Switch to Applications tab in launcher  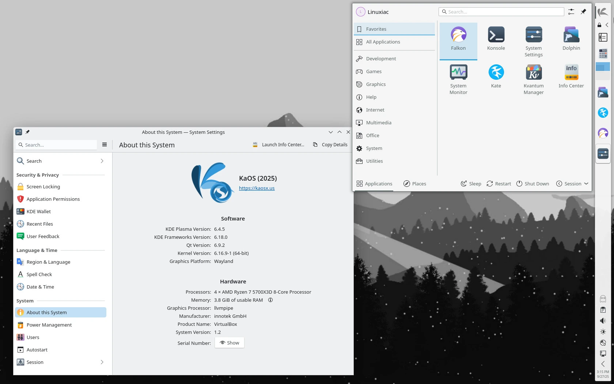pos(374,184)
